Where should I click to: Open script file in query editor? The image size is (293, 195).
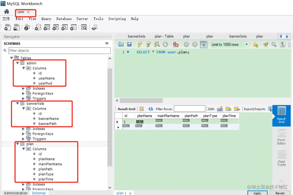pyautogui.click(x=121, y=44)
